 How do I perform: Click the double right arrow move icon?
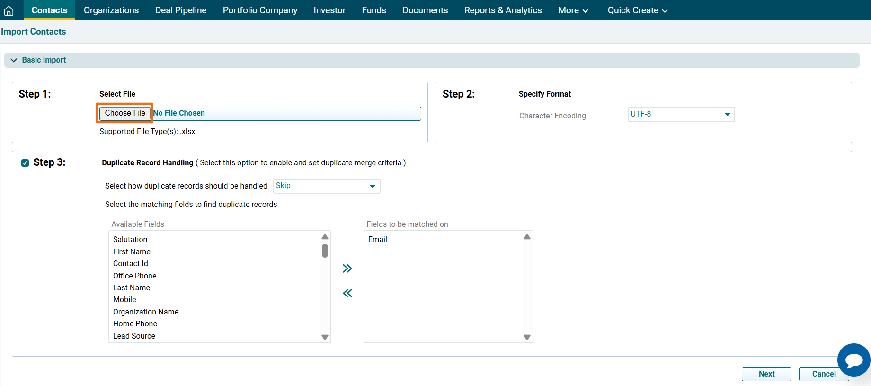347,269
